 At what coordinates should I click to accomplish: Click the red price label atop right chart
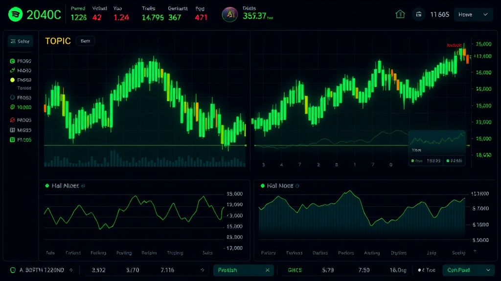[x=454, y=45]
